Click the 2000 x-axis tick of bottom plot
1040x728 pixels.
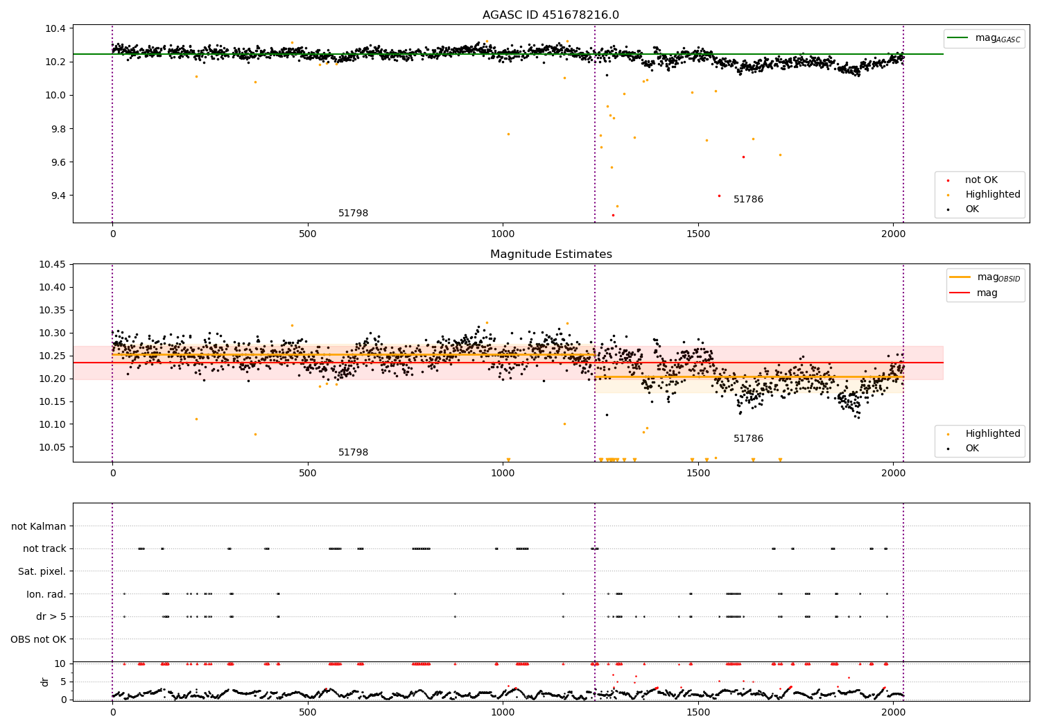pyautogui.click(x=893, y=712)
